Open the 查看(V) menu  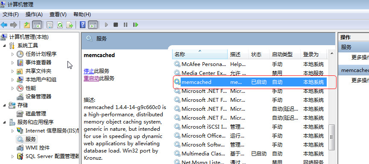(58, 14)
